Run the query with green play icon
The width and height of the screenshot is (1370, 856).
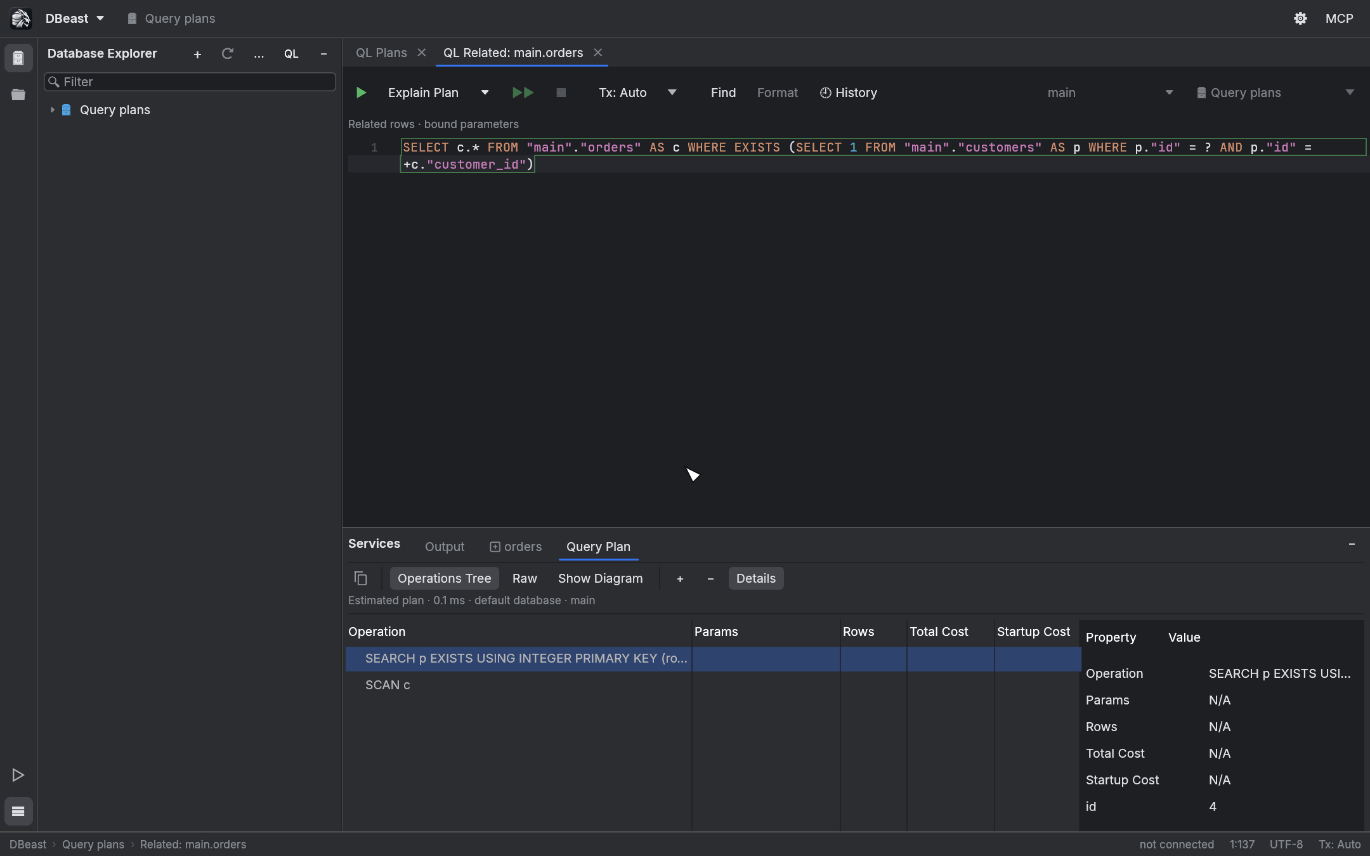[361, 93]
